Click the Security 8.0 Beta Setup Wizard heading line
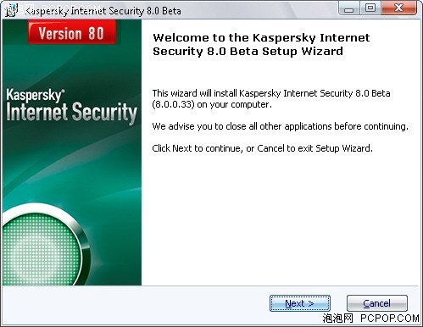 pos(248,52)
